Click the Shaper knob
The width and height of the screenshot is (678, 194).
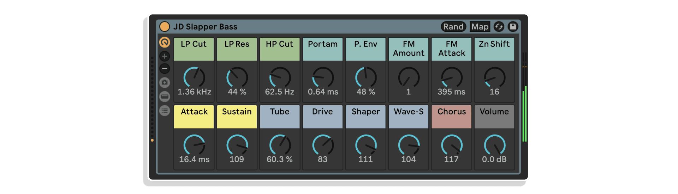coord(366,145)
